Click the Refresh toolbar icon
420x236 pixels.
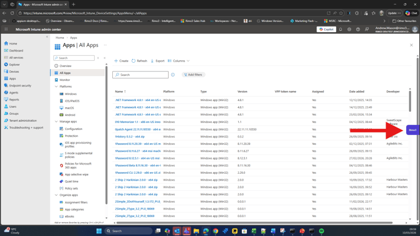point(139,61)
